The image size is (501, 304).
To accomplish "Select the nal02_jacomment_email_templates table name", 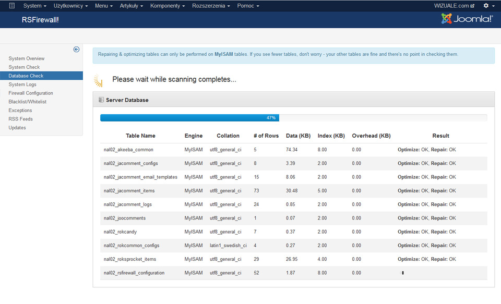I will [x=140, y=177].
